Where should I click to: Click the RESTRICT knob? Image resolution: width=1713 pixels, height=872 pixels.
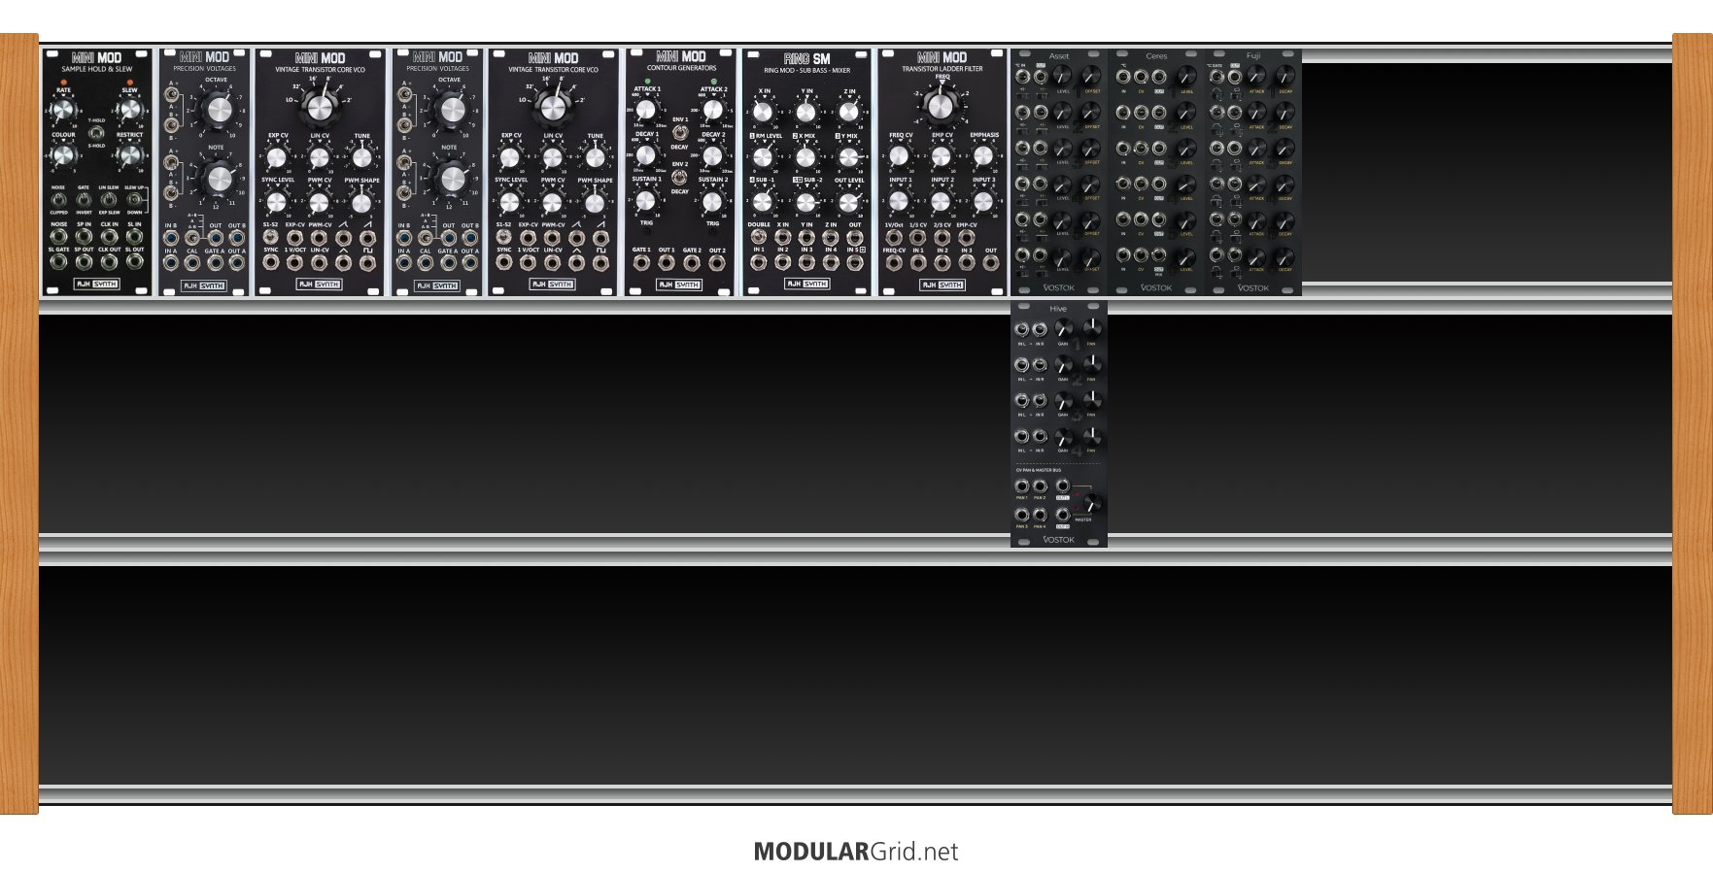[x=130, y=154]
